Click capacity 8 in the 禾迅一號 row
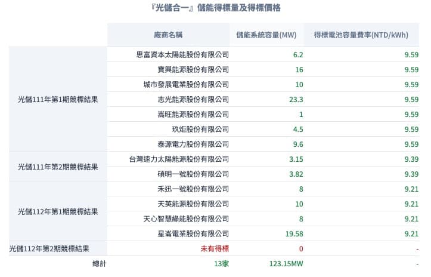 [301, 189]
